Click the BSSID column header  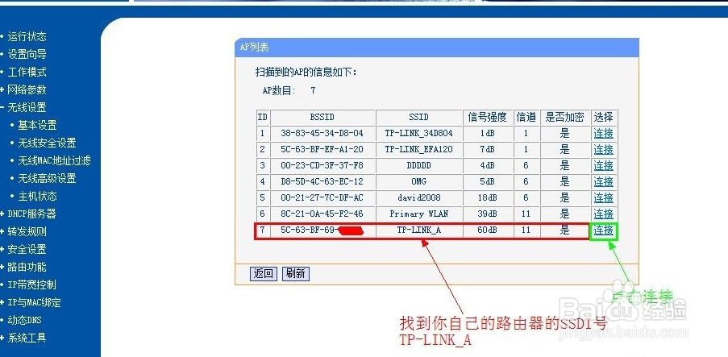pyautogui.click(x=322, y=117)
